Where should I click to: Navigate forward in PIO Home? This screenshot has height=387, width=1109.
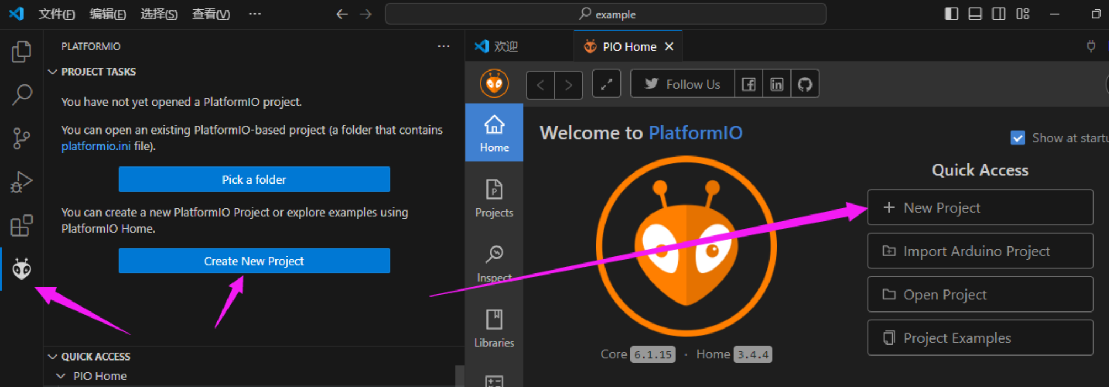[x=569, y=85]
